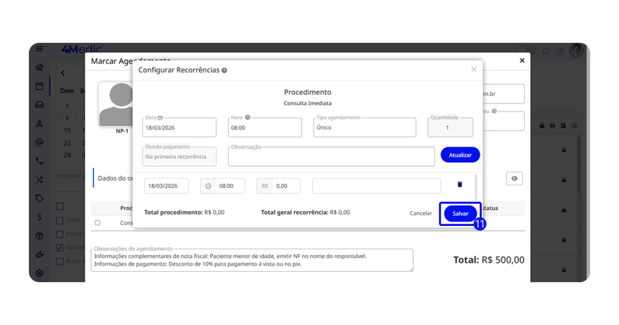619x325 pixels.
Task: Open the calendar icon in the left sidebar
Action: [39, 86]
